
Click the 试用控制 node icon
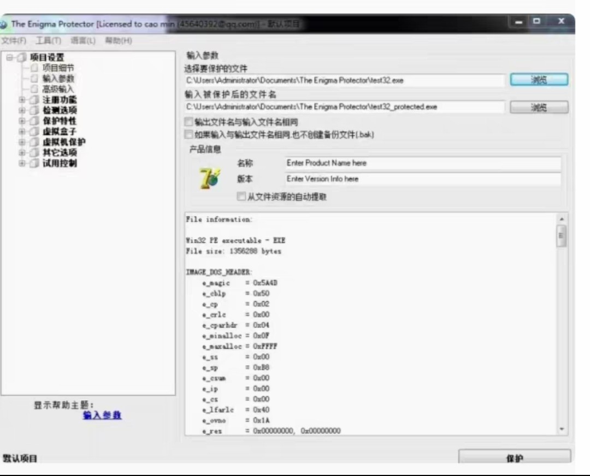click(34, 163)
